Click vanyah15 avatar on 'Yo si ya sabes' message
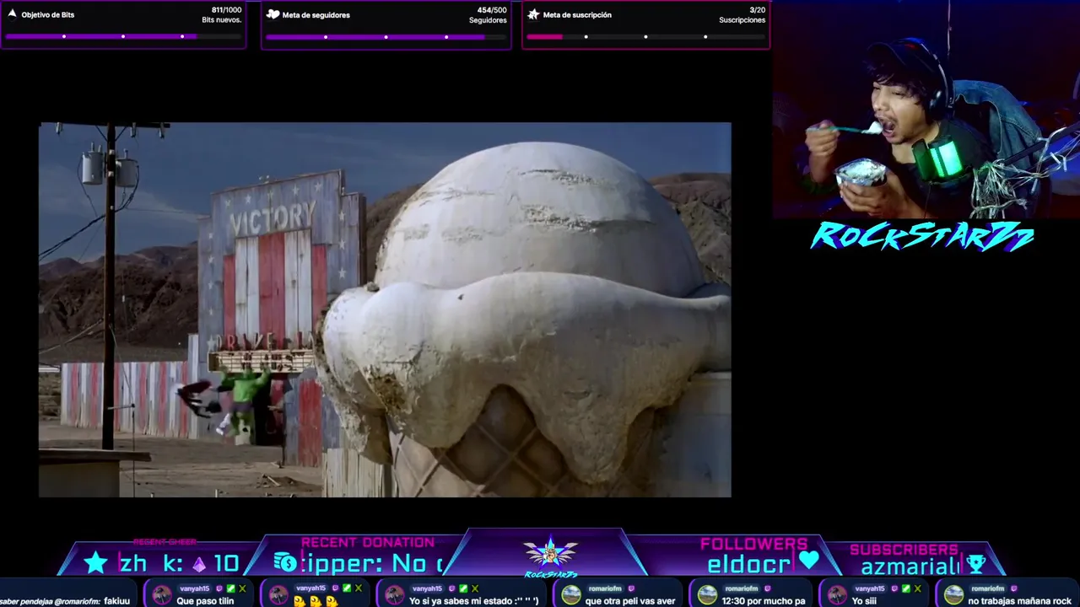Viewport: 1080px width, 607px height. 394,595
